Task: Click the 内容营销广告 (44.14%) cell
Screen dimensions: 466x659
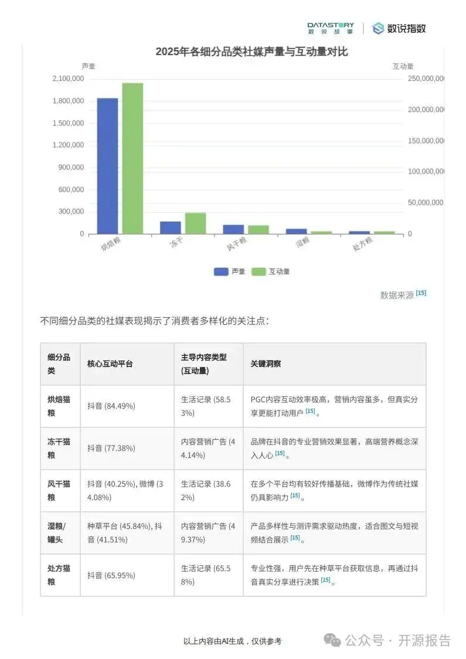Action: (209, 449)
